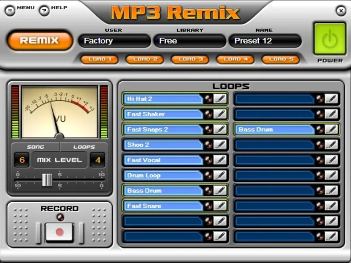Click disc icon beside right-column Bass Drum
The height and width of the screenshot is (263, 351).
(x=320, y=129)
